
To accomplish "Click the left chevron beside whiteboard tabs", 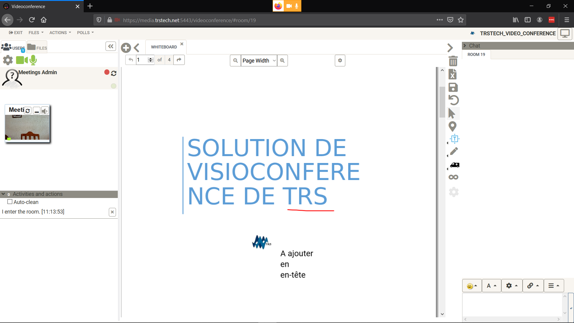I will click(137, 48).
